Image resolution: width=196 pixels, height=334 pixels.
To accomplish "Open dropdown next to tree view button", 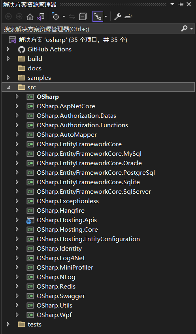I will click(x=106, y=17).
